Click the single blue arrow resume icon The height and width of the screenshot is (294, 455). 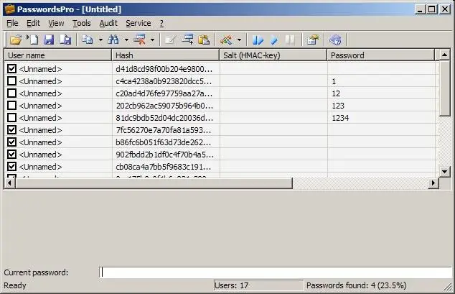click(274, 40)
